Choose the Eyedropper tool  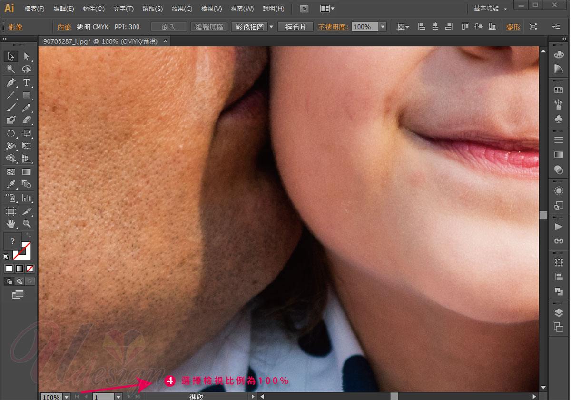[x=11, y=185]
